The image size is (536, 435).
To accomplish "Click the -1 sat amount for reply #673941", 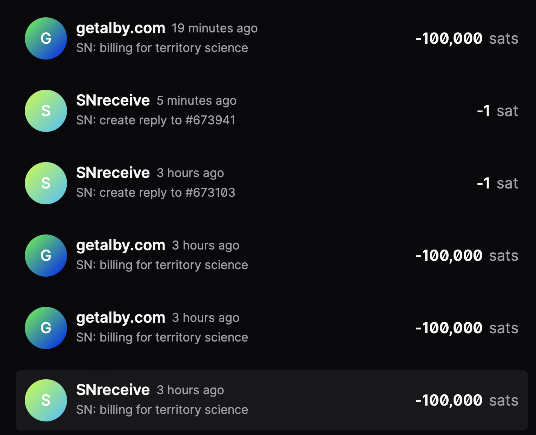I will pos(498,111).
